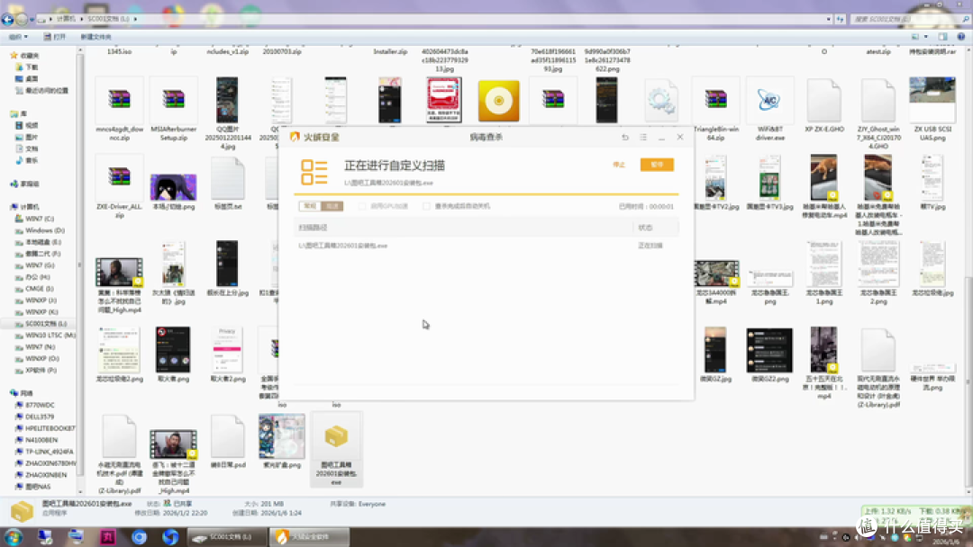Switch to Huorong security taskbar button
Screen dimensions: 973x547
click(308, 536)
